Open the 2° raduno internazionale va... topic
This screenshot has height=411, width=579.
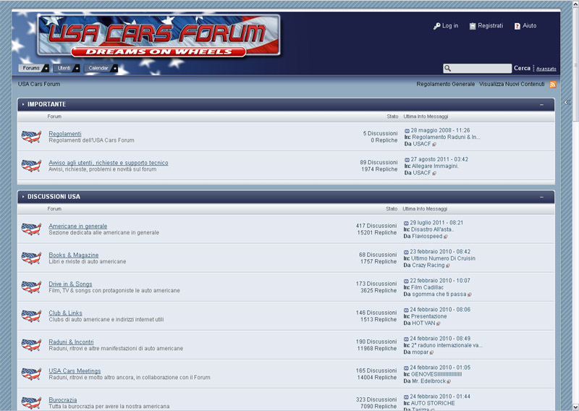(x=447, y=346)
